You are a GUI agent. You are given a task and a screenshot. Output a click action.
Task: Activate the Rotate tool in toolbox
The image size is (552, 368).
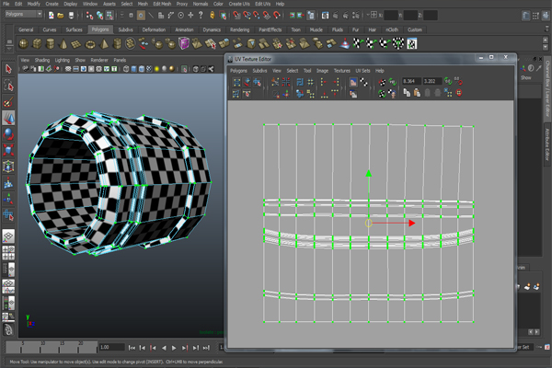pos(8,134)
